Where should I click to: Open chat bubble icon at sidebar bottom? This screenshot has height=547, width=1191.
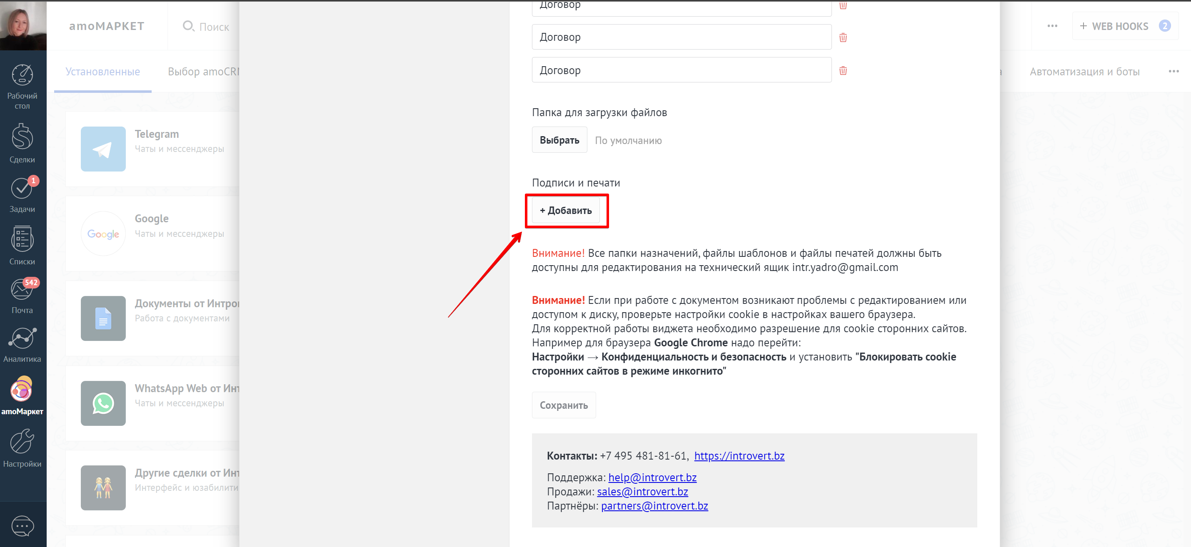click(22, 526)
